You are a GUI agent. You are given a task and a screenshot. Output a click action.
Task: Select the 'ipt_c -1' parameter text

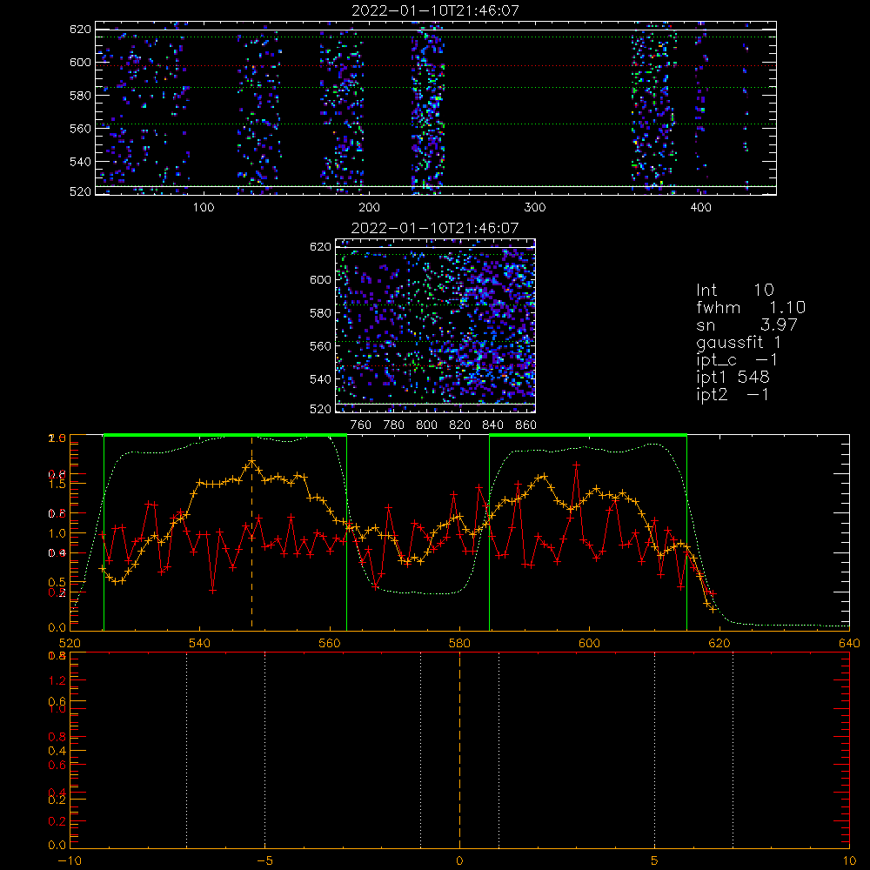(x=737, y=360)
